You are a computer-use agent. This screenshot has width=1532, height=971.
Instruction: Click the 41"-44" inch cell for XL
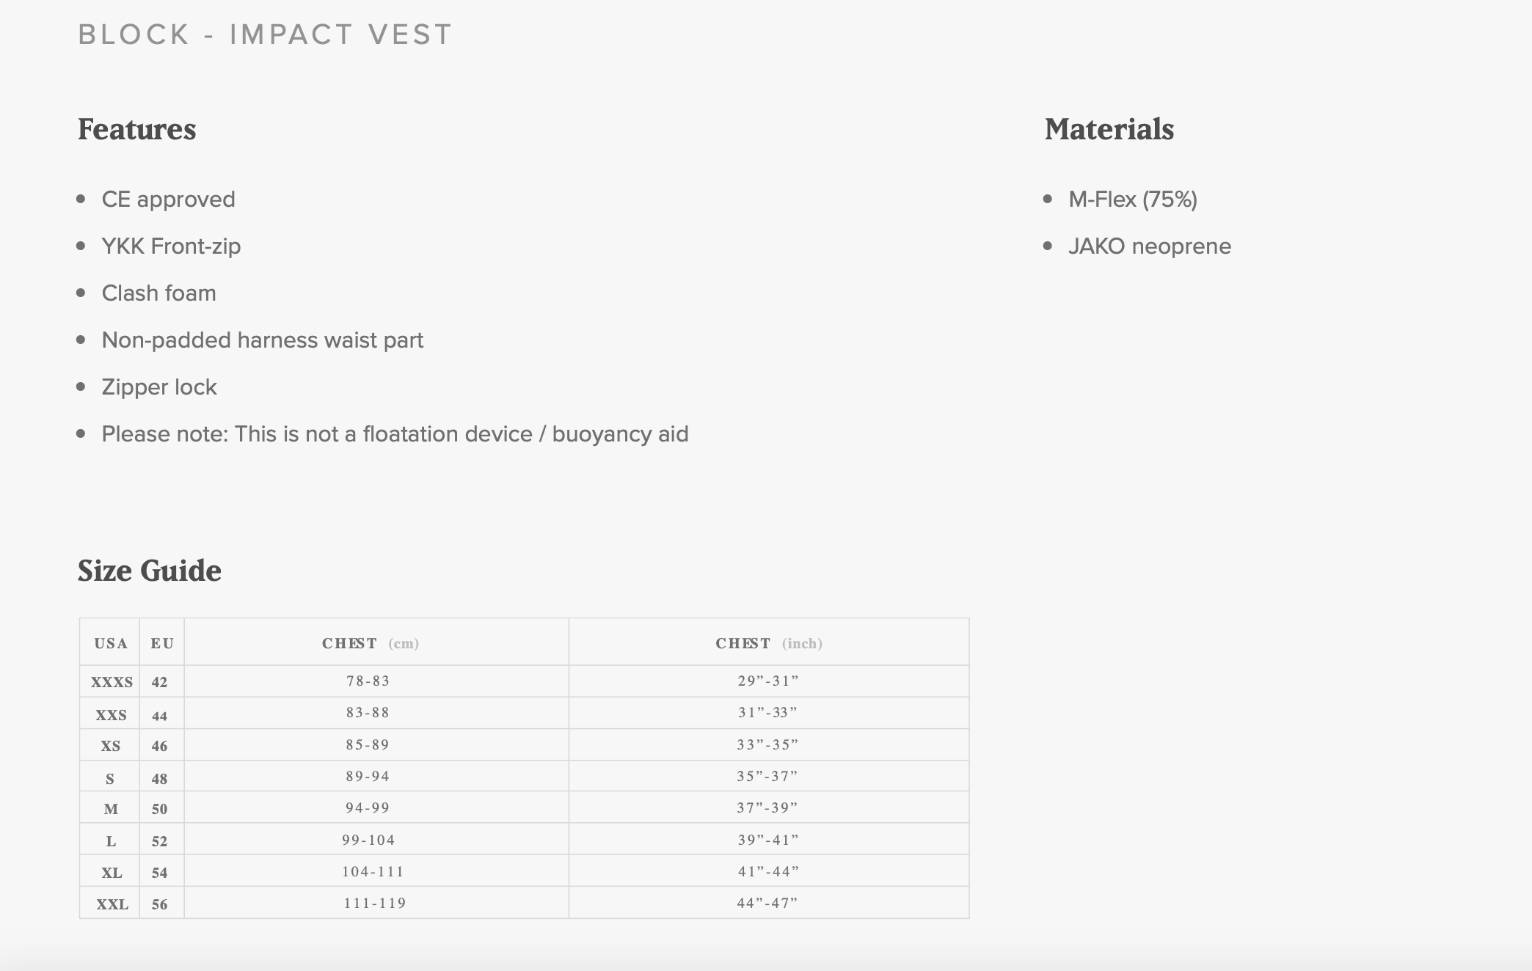[x=768, y=871]
